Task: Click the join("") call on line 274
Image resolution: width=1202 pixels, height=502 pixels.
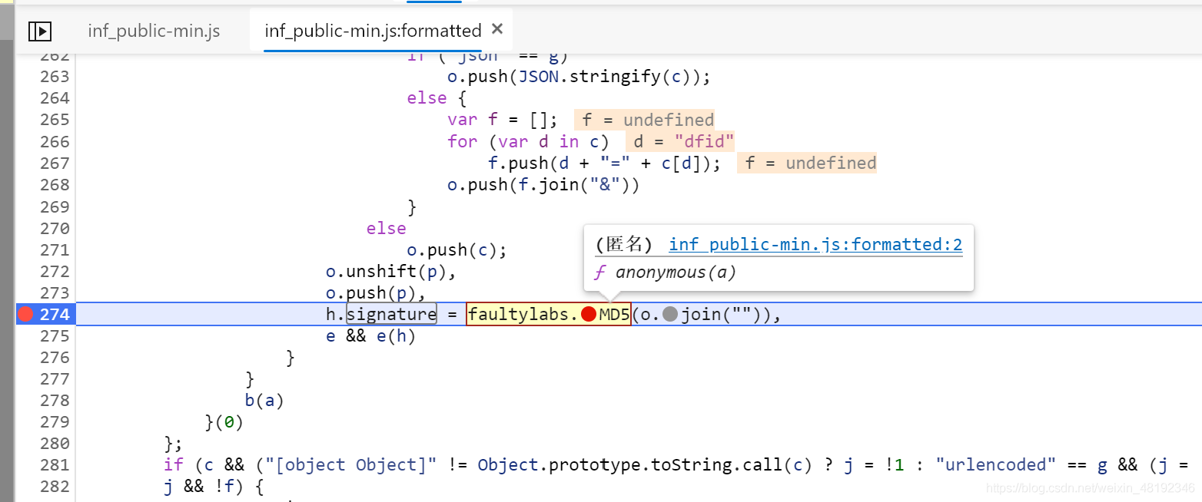Action: tap(726, 314)
